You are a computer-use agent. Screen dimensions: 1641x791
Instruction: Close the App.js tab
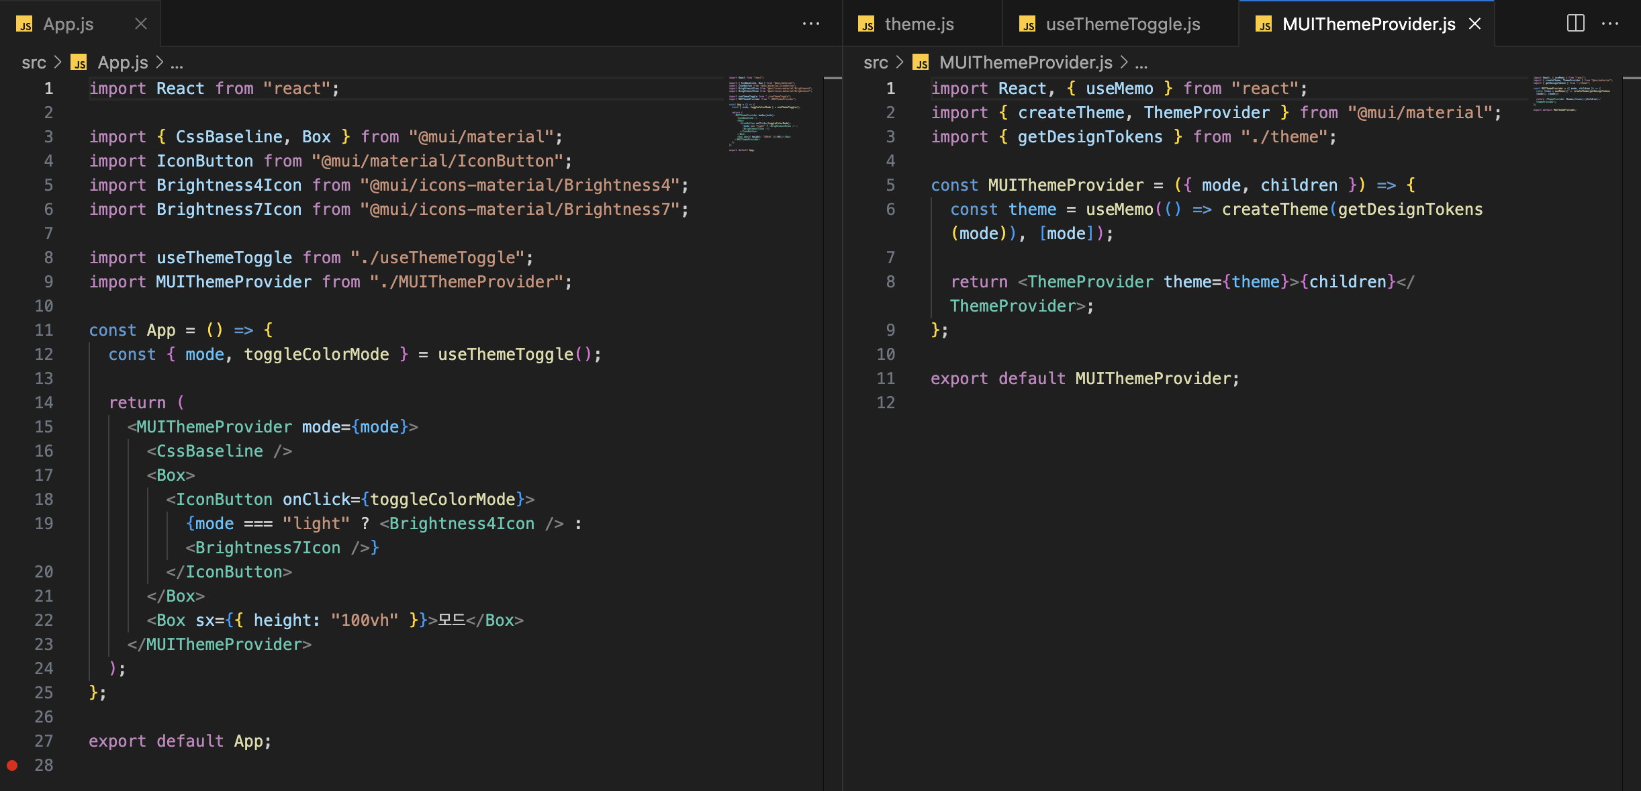(x=140, y=24)
